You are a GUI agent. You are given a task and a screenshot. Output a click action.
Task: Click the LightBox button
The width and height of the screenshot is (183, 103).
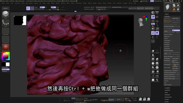tap(5, 8)
